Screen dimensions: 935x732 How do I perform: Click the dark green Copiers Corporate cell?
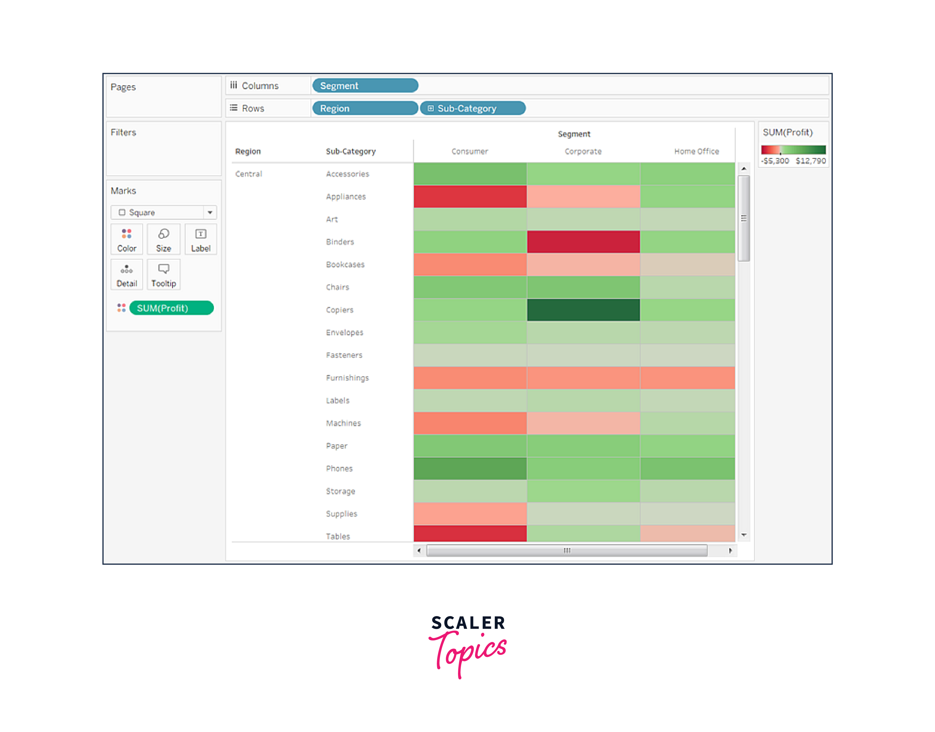pos(583,310)
